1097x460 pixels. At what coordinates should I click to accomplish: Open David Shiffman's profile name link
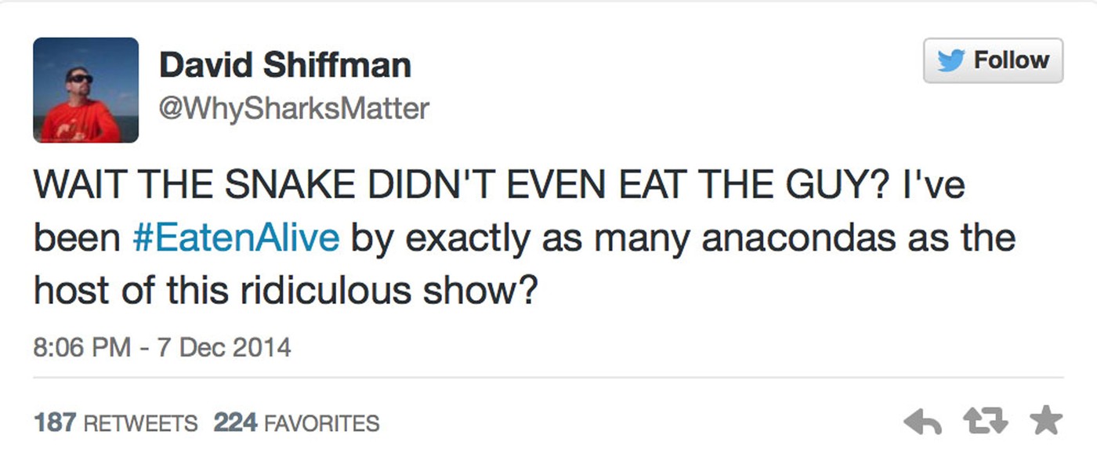(x=285, y=66)
